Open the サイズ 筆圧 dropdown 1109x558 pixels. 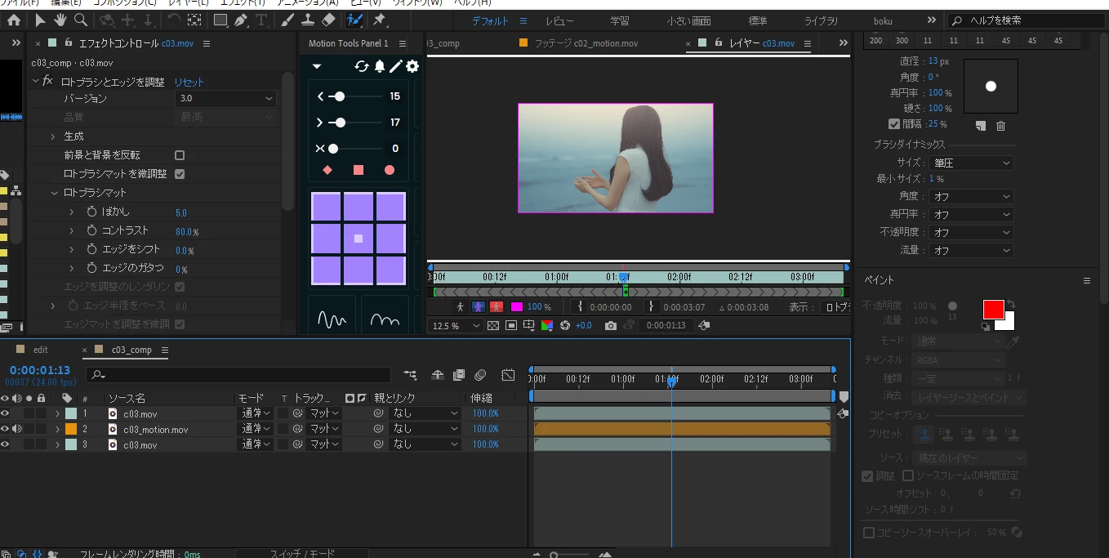(972, 163)
